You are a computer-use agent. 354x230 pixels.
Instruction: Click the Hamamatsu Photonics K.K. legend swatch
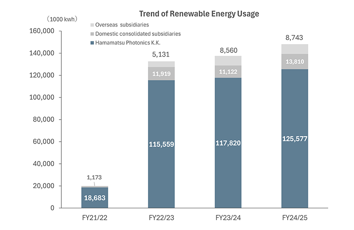coord(92,43)
